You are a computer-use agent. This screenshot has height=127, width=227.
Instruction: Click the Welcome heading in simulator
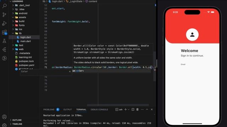tap(189, 51)
